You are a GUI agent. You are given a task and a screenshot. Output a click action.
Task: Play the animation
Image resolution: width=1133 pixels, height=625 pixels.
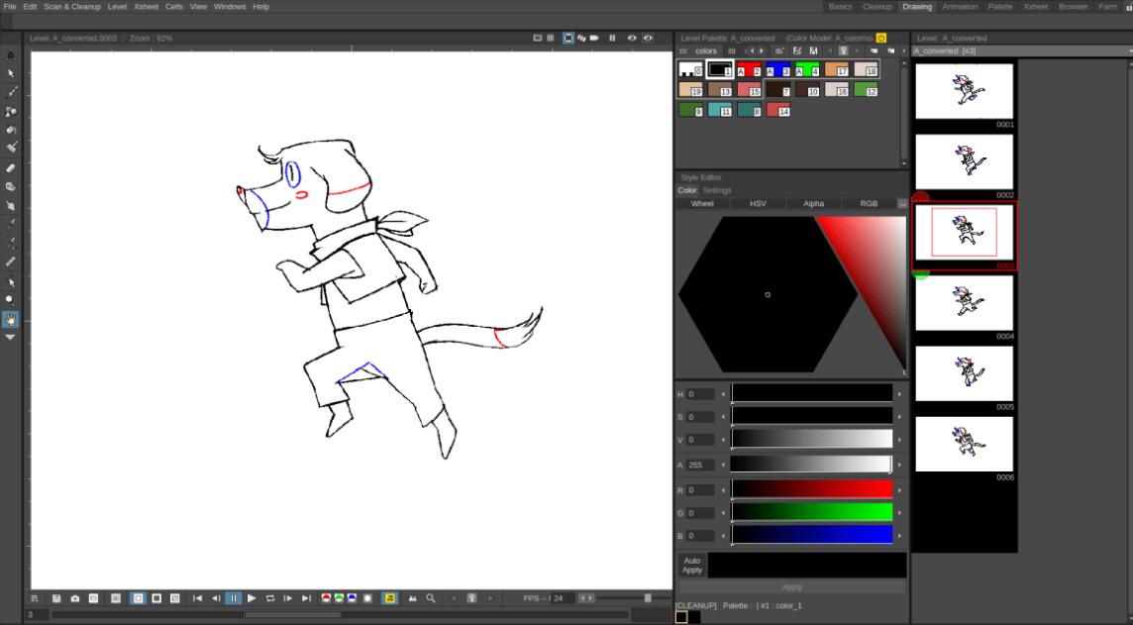(252, 598)
